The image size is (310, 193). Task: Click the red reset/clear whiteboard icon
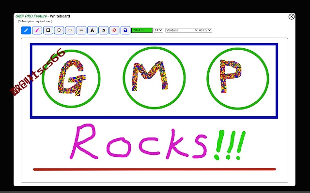point(114,30)
